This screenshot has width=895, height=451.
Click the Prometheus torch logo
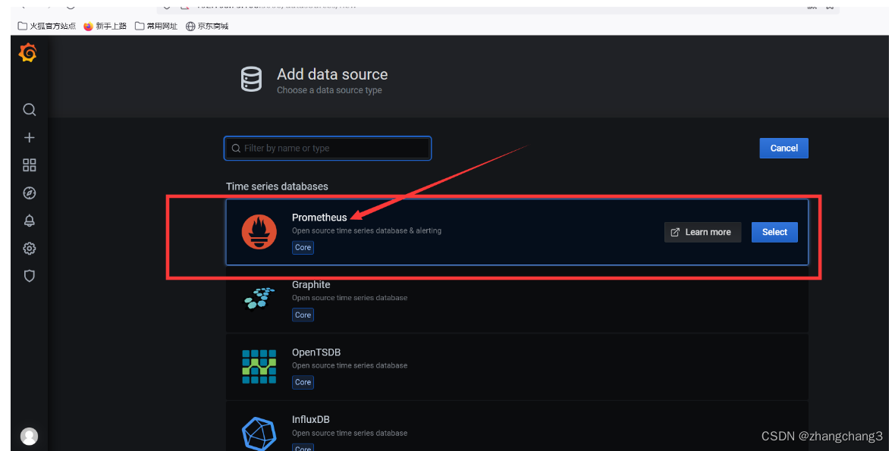coord(259,232)
